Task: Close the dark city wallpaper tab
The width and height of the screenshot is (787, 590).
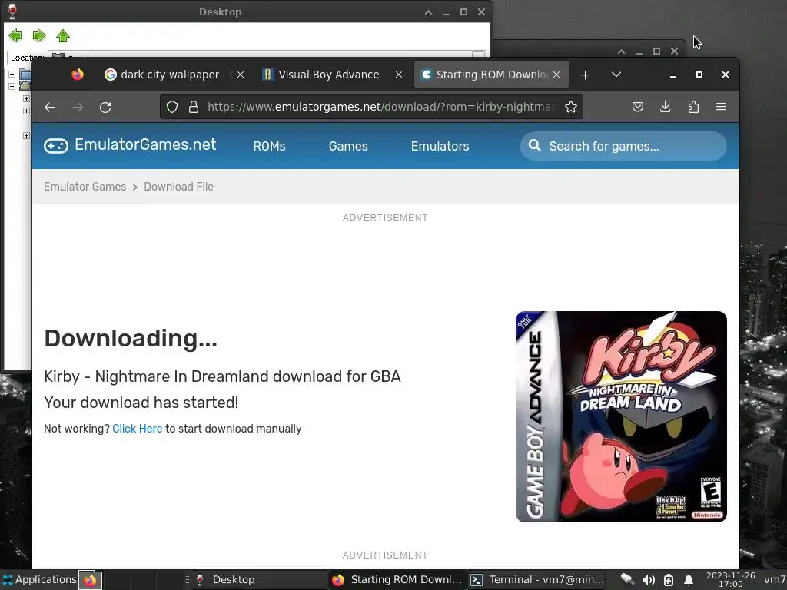Action: tap(241, 75)
